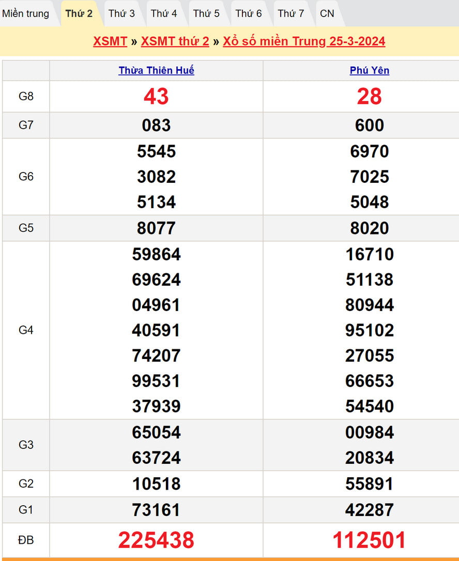Screen dimensions: 459x561
Task: Open the XSMT thứ 2 link
Action: 175,41
